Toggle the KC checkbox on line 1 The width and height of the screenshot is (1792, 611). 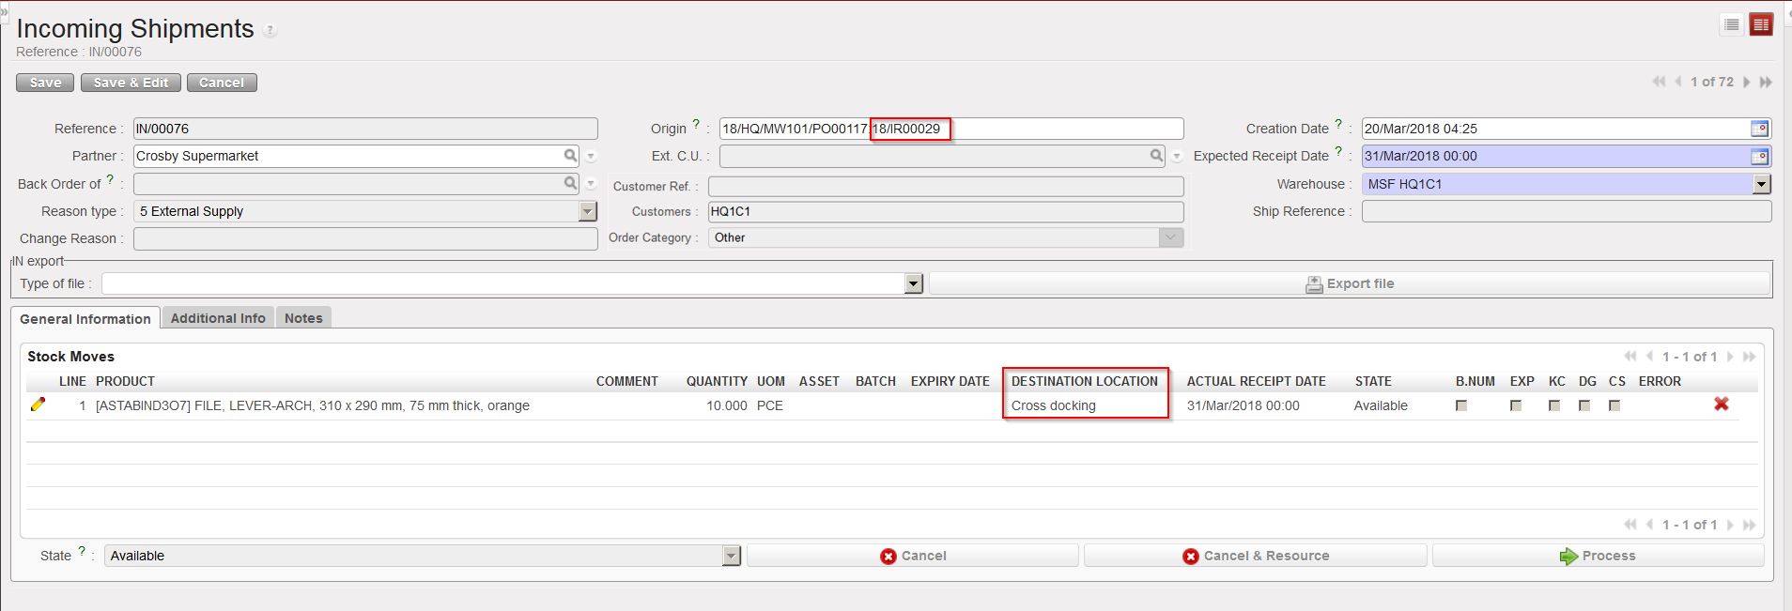pos(1554,405)
